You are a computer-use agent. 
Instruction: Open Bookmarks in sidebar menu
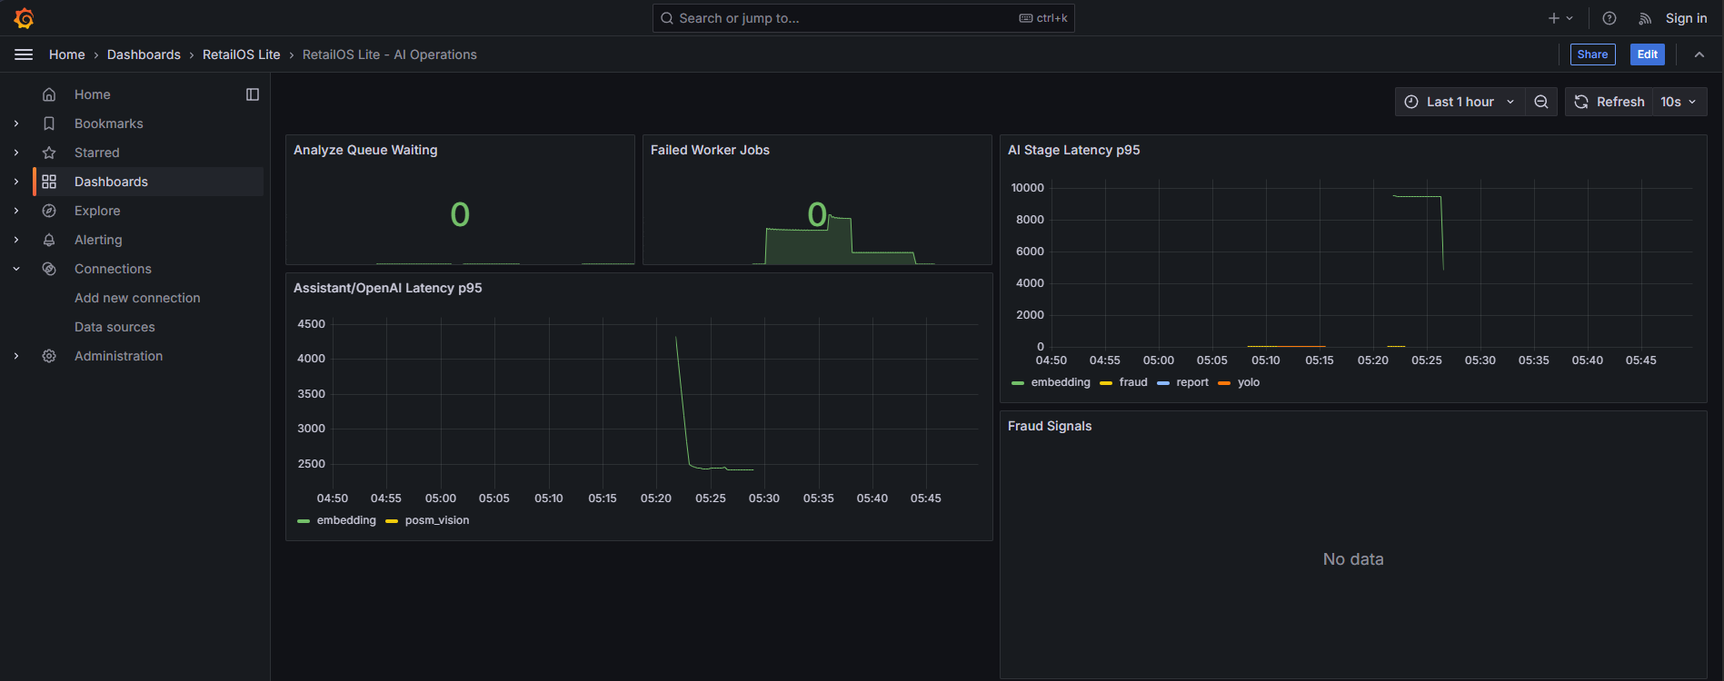pos(109,123)
